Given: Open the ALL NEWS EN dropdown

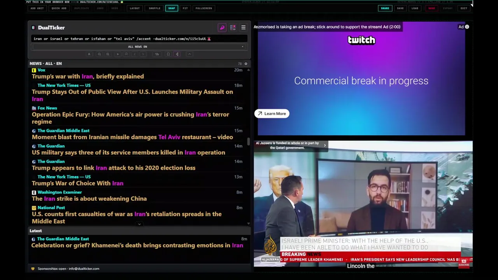Looking at the screenshot, I should point(139,47).
